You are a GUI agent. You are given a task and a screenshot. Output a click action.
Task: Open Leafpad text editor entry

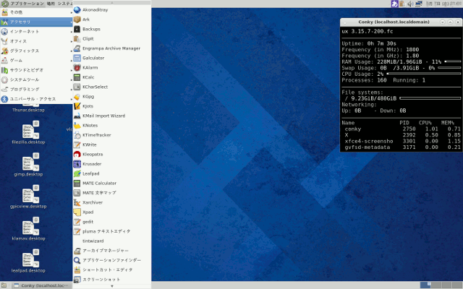[91, 173]
